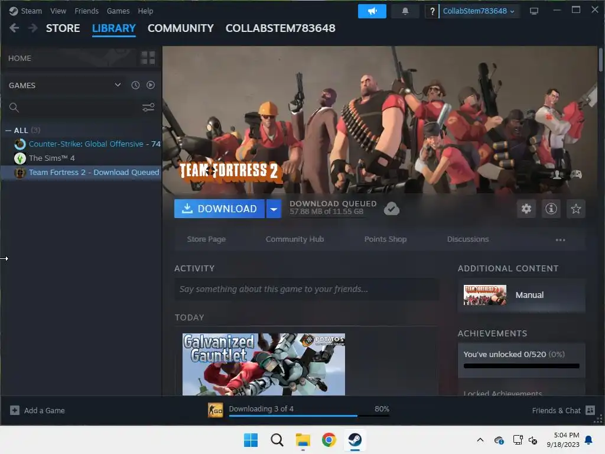Click the multiplayer person icon on banner
The width and height of the screenshot is (605, 454).
[557, 174]
